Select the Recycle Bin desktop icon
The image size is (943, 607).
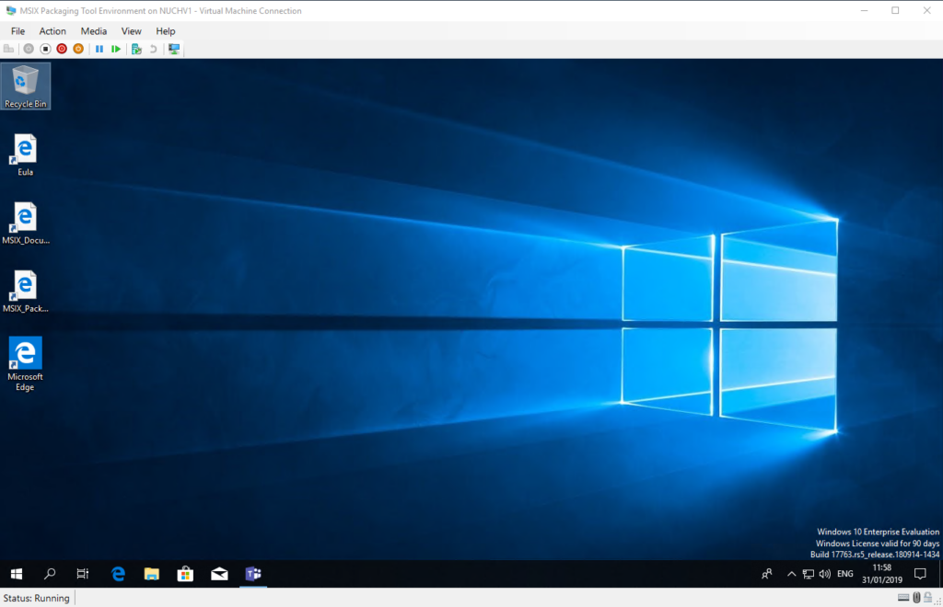(x=25, y=86)
